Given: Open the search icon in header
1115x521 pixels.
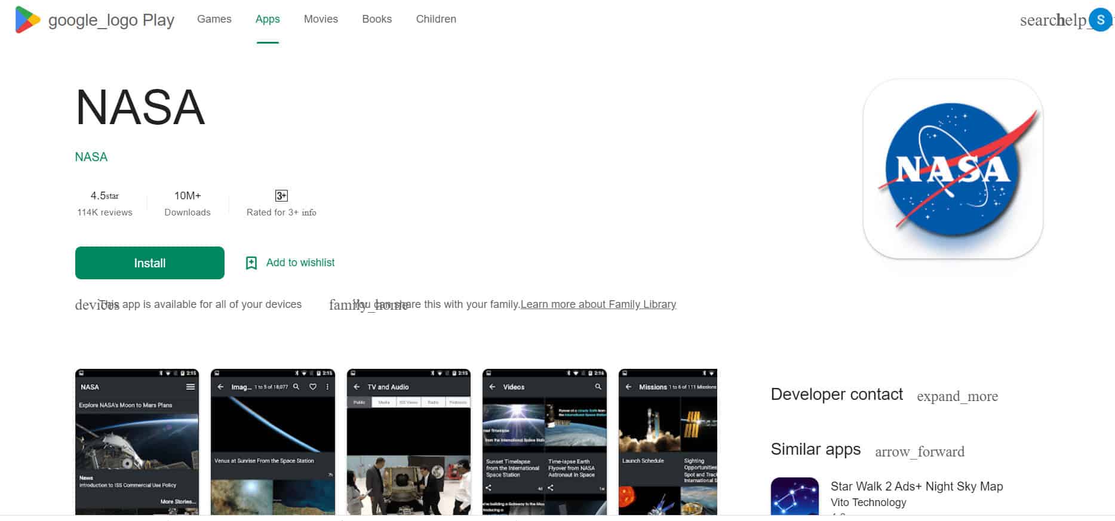Looking at the screenshot, I should 1038,20.
